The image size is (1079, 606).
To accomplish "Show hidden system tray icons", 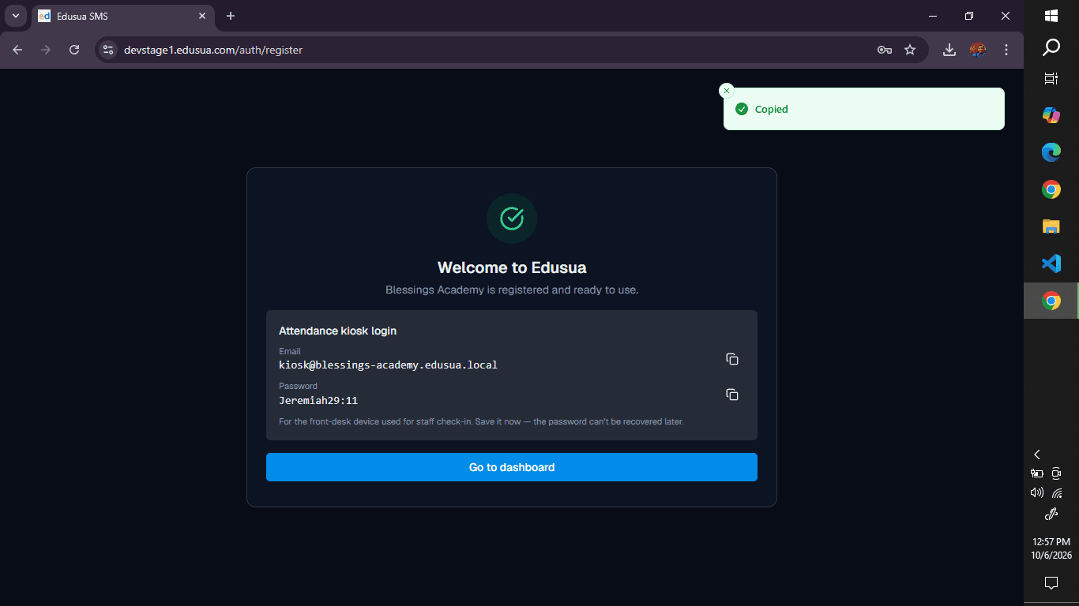I will tap(1037, 454).
